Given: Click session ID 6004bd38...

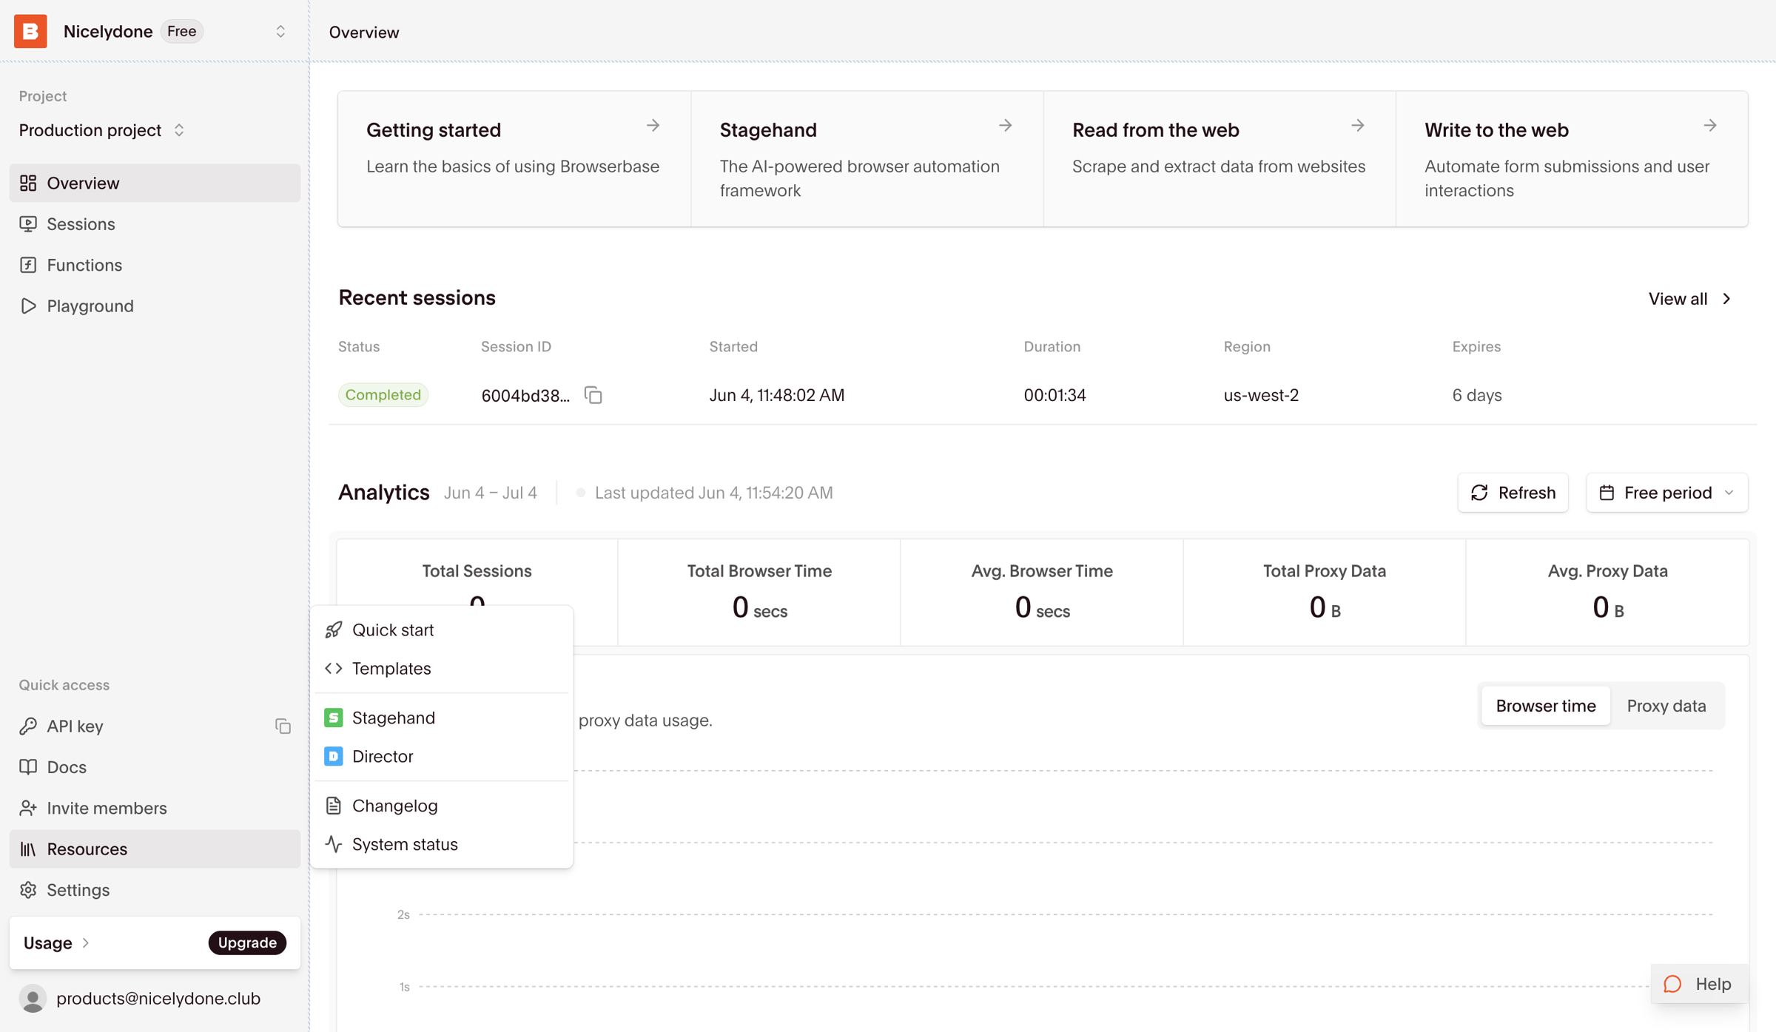Looking at the screenshot, I should pyautogui.click(x=525, y=396).
